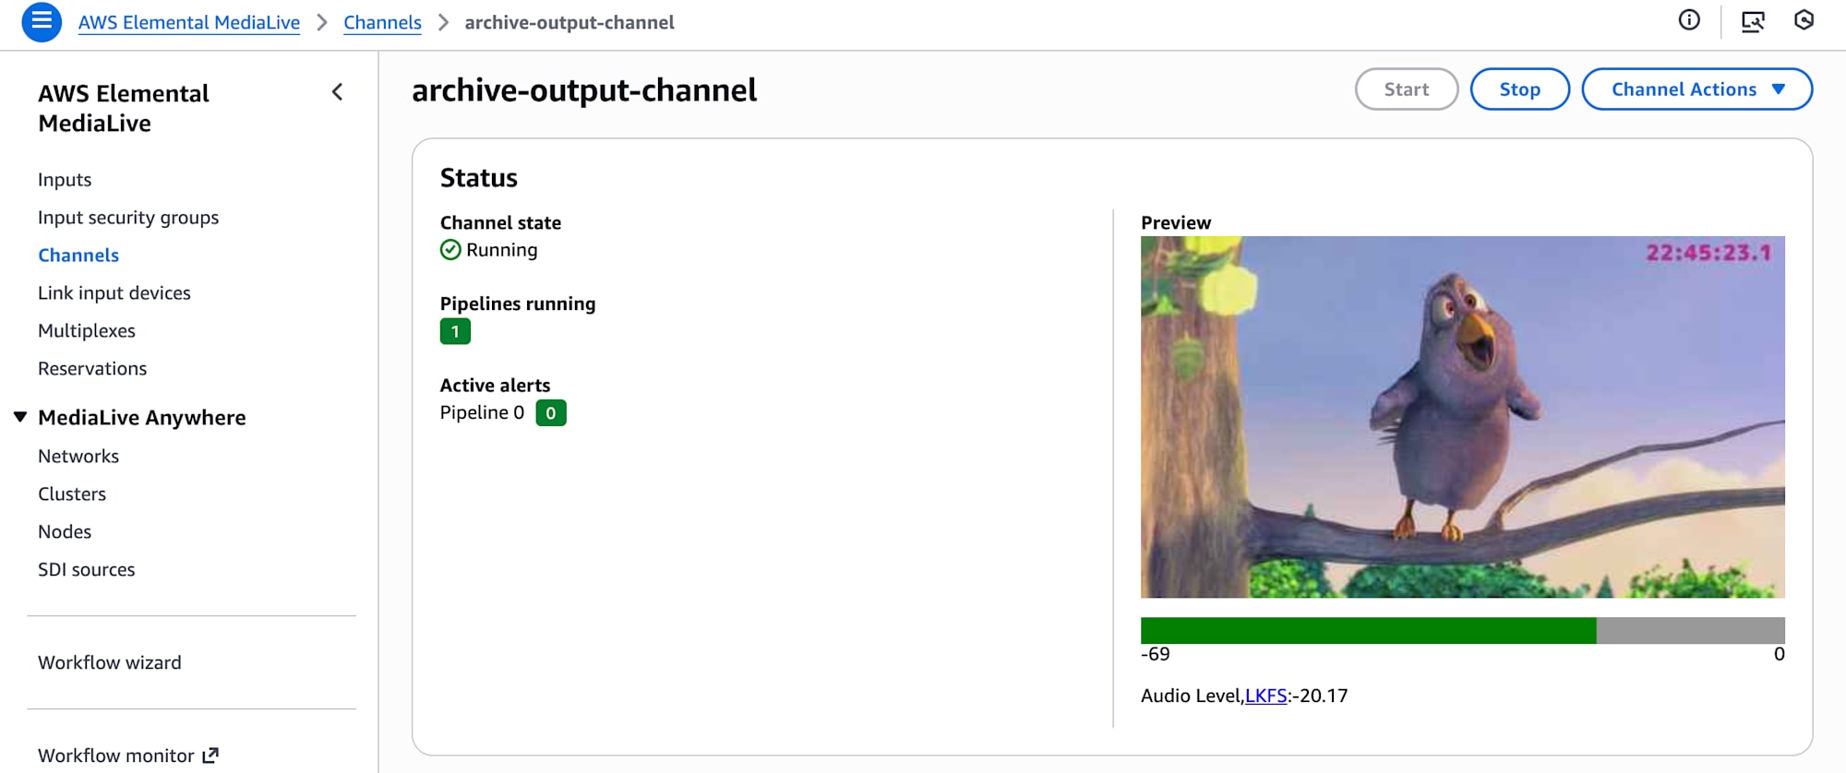Navigate to Multiplexes
1846x773 pixels.
[x=87, y=331]
